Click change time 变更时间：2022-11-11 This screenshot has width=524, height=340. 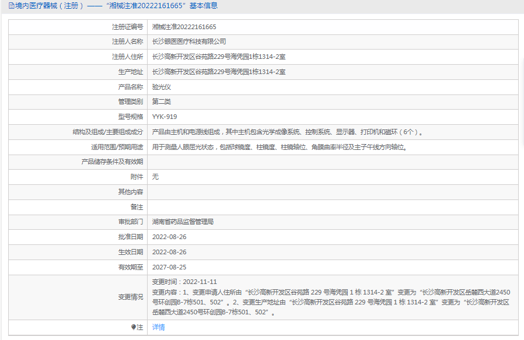click(x=184, y=282)
